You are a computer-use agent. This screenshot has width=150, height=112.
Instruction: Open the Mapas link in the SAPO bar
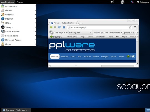tap(124, 37)
